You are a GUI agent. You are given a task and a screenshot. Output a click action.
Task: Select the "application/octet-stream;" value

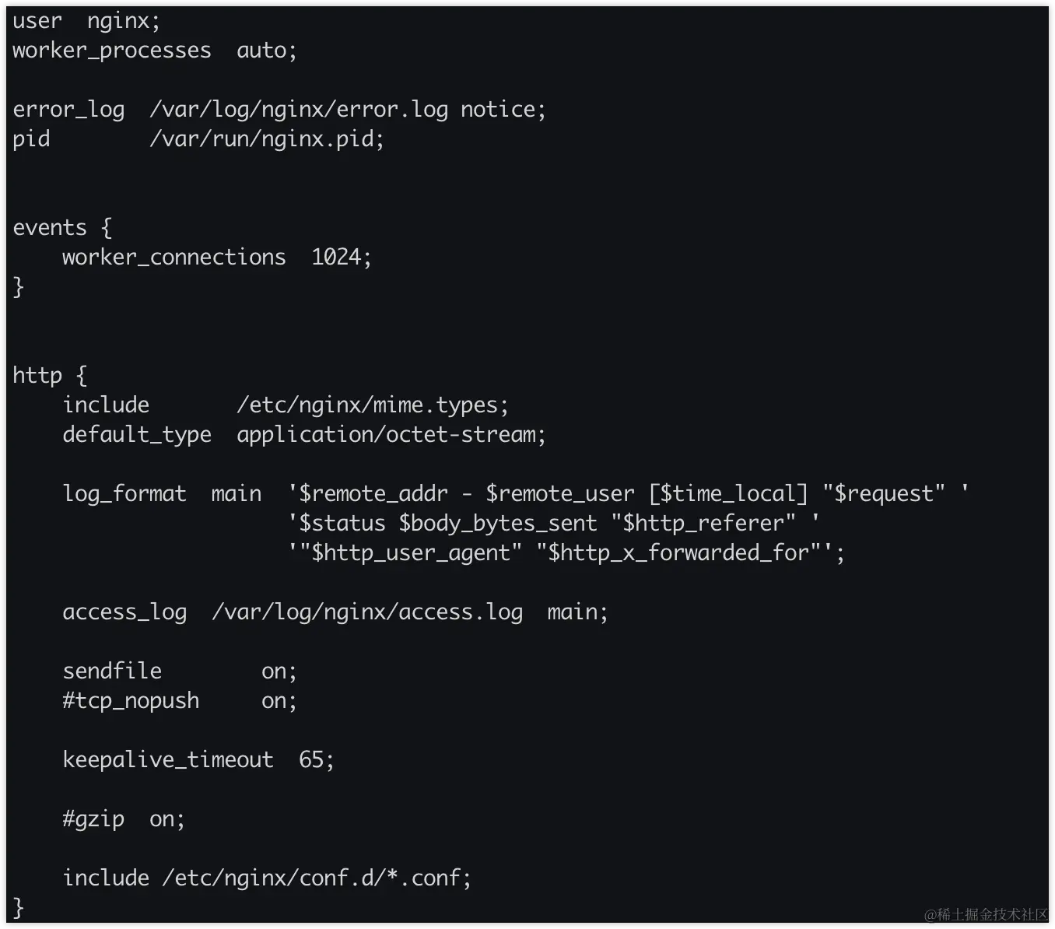click(x=391, y=435)
